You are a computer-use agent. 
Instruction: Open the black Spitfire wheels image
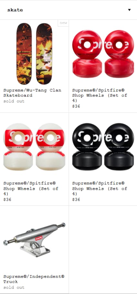click(x=103, y=147)
